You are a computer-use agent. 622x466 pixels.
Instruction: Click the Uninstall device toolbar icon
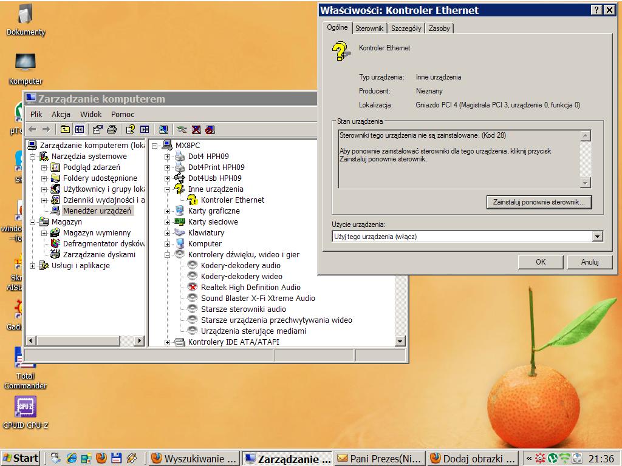(x=196, y=129)
